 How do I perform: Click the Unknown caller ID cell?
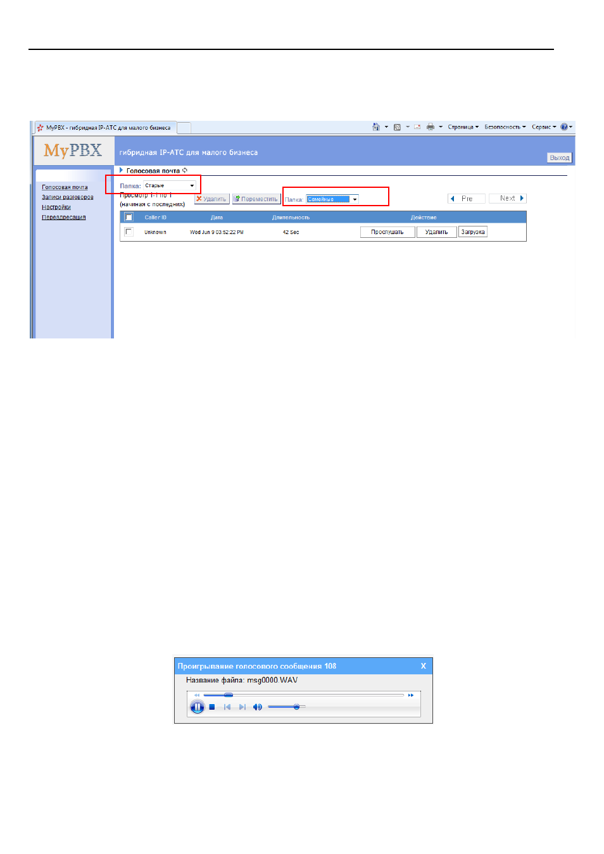coord(155,232)
